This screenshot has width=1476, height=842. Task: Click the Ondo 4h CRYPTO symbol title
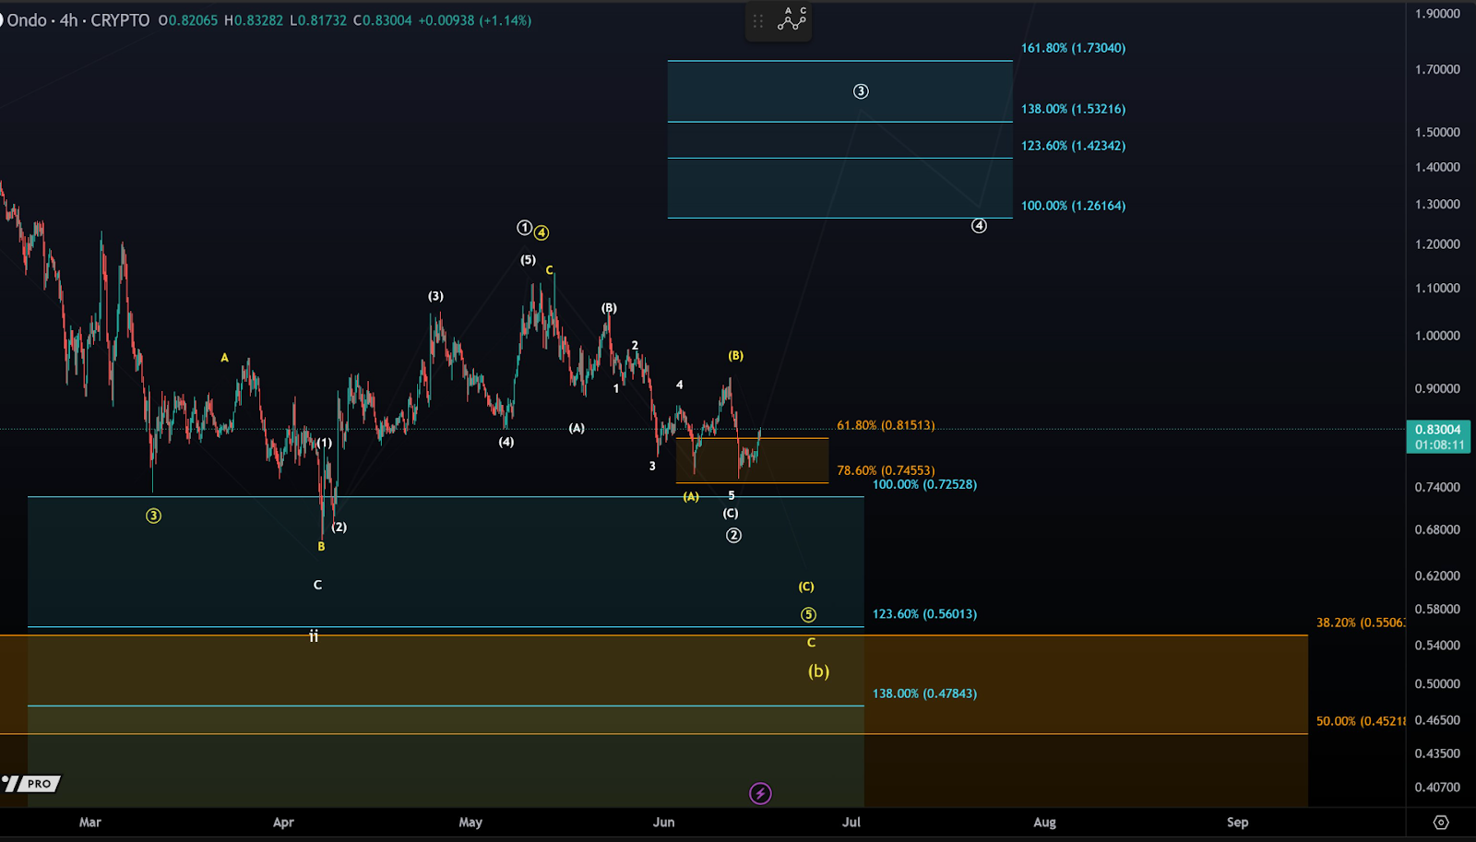point(77,20)
